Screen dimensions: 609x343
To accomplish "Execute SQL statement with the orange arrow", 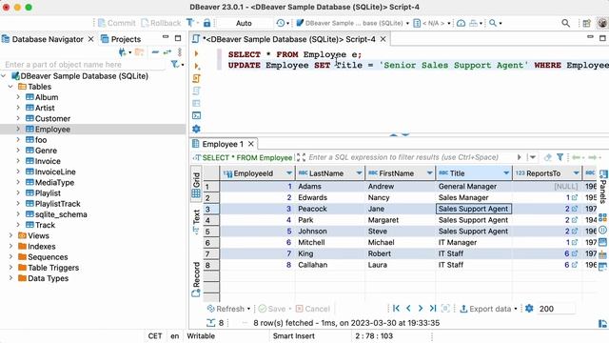I will coord(196,53).
